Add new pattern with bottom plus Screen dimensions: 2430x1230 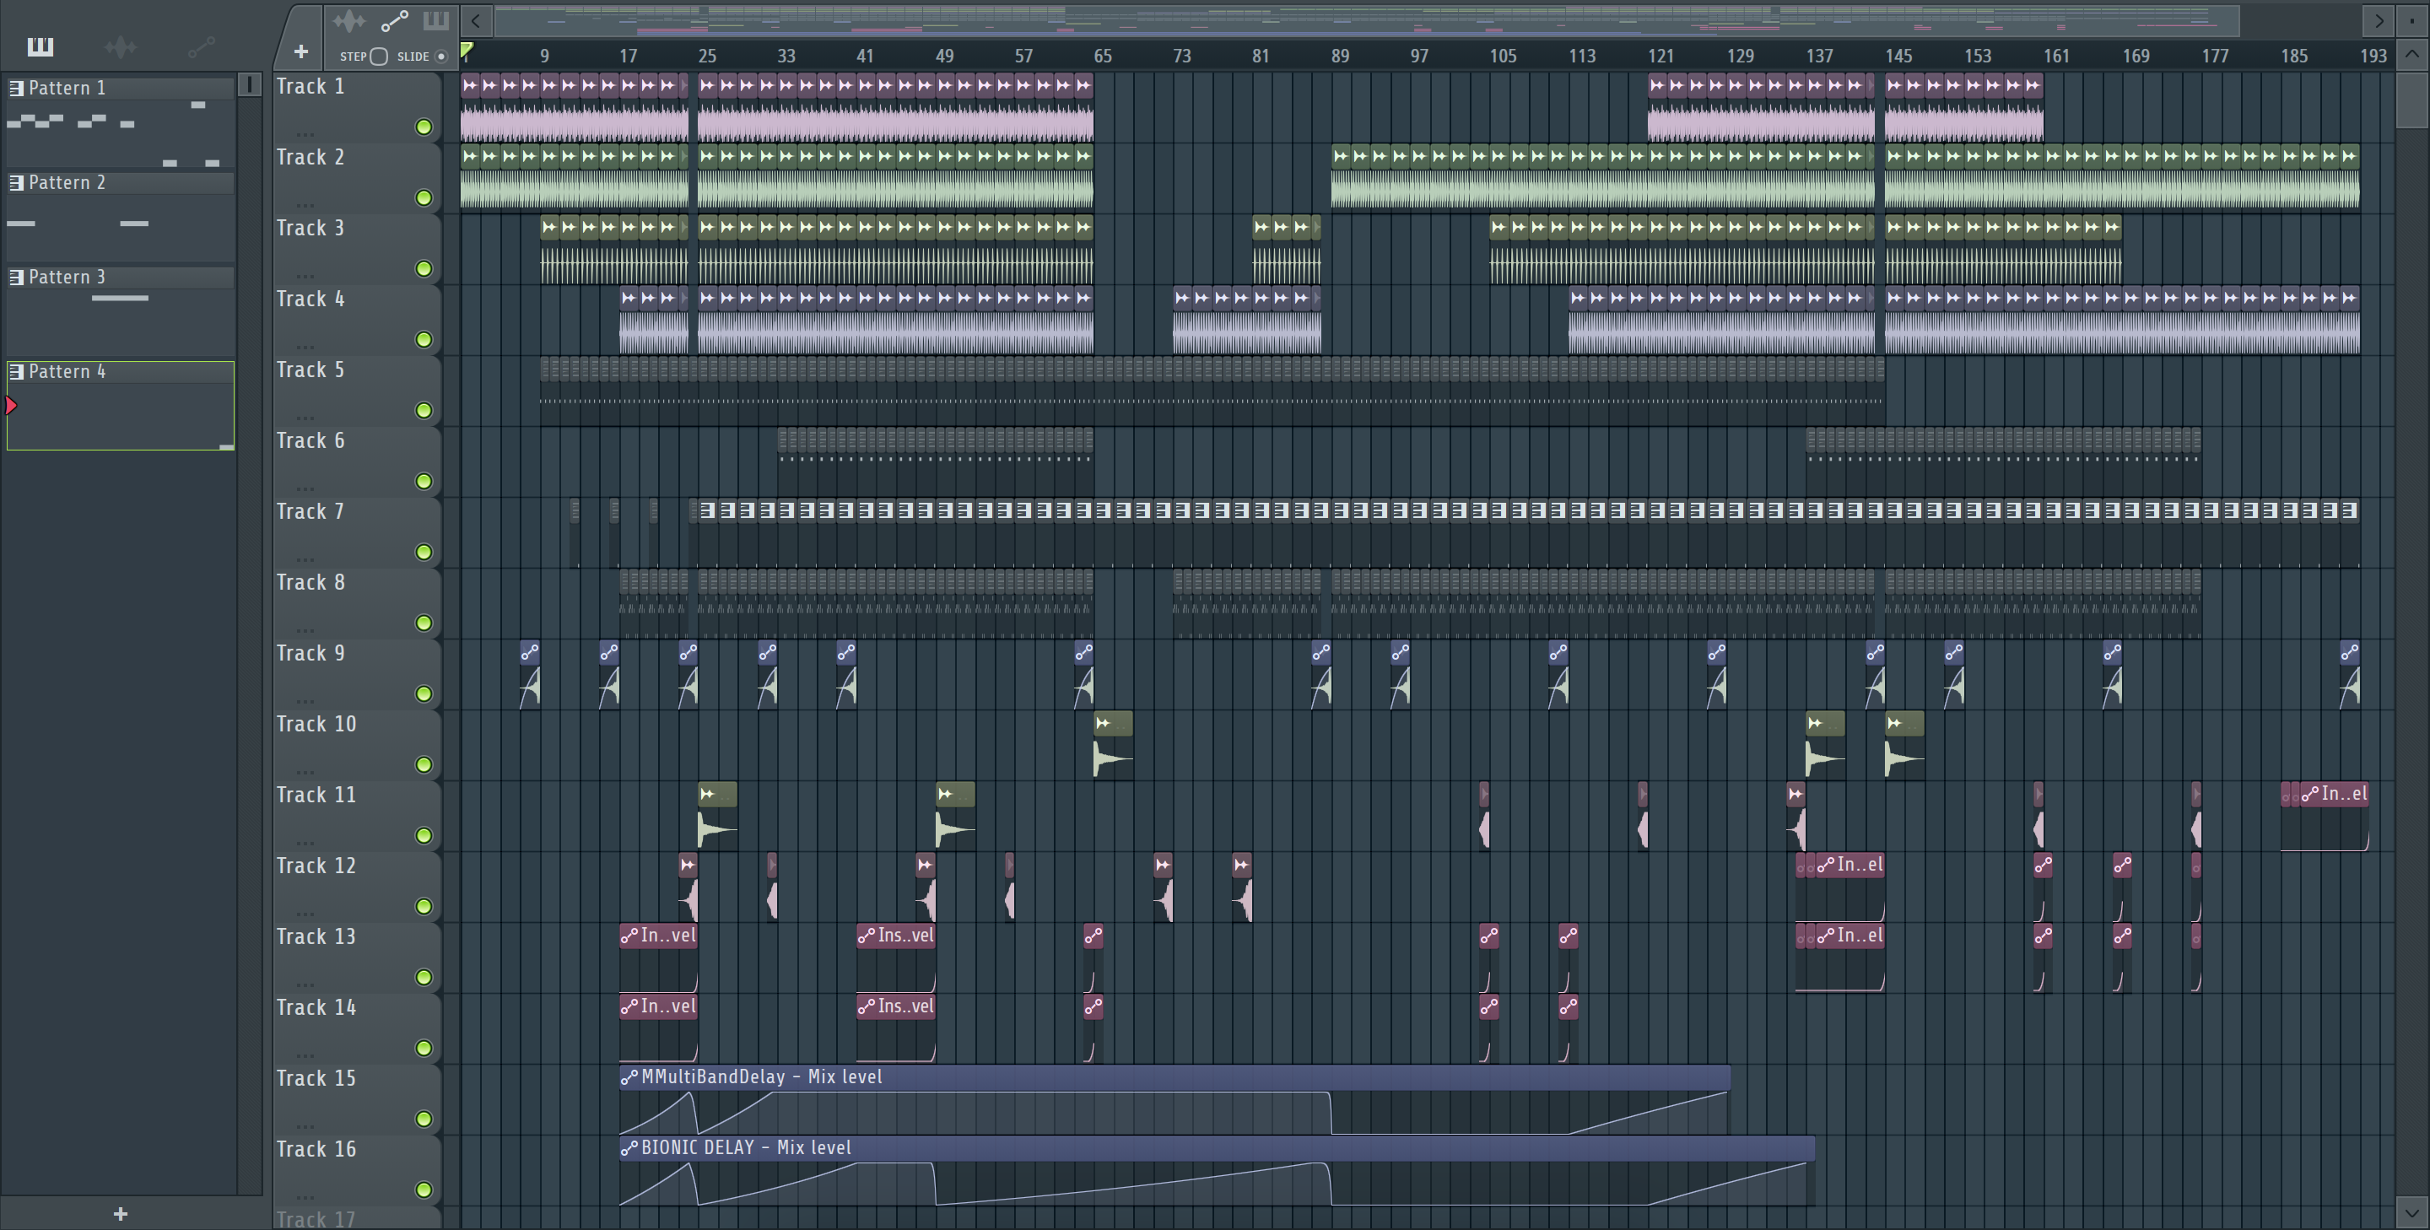point(120,1214)
